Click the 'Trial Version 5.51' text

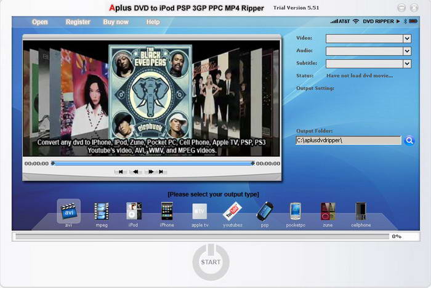[296, 8]
